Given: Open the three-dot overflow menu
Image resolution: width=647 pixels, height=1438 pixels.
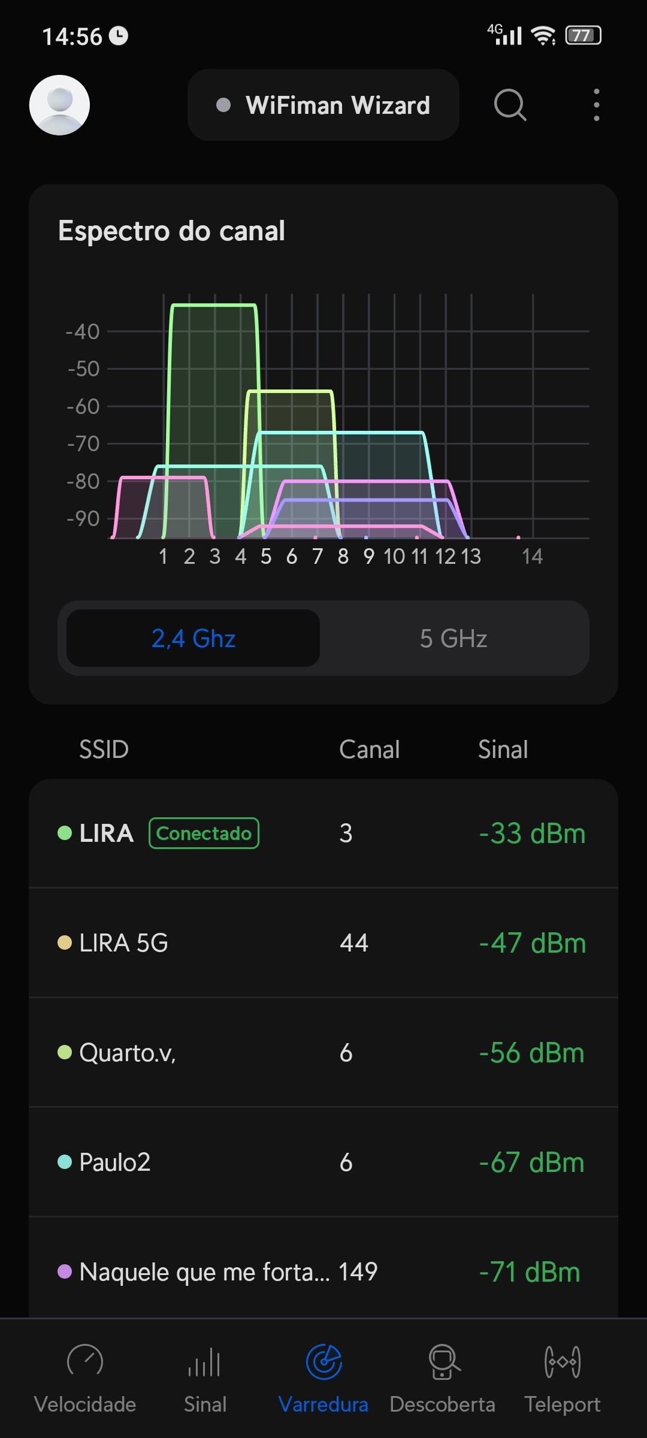Looking at the screenshot, I should point(596,105).
